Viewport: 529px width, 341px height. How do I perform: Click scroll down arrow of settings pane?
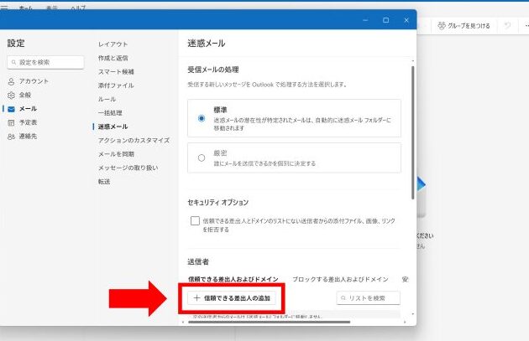413,314
